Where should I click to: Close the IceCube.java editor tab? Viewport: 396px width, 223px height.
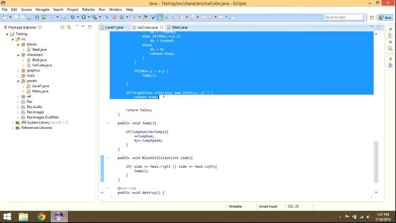point(161,27)
